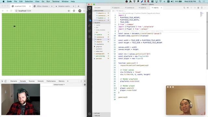Open yarn.lock in the explorer

101,58
